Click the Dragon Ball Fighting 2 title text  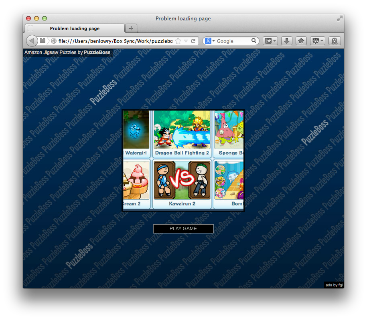tap(182, 153)
